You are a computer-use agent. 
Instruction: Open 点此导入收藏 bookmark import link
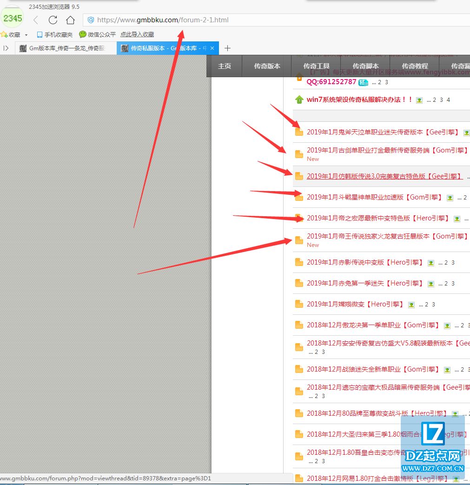coord(137,34)
